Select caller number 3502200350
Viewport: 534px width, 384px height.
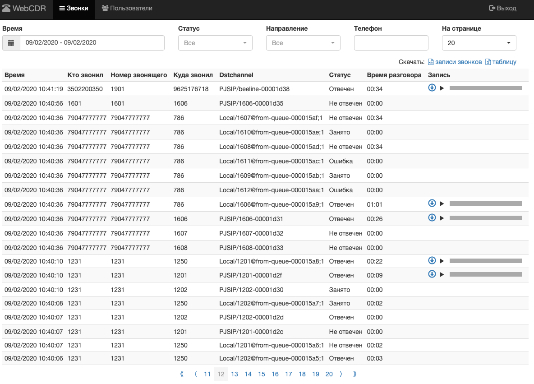(x=85, y=89)
